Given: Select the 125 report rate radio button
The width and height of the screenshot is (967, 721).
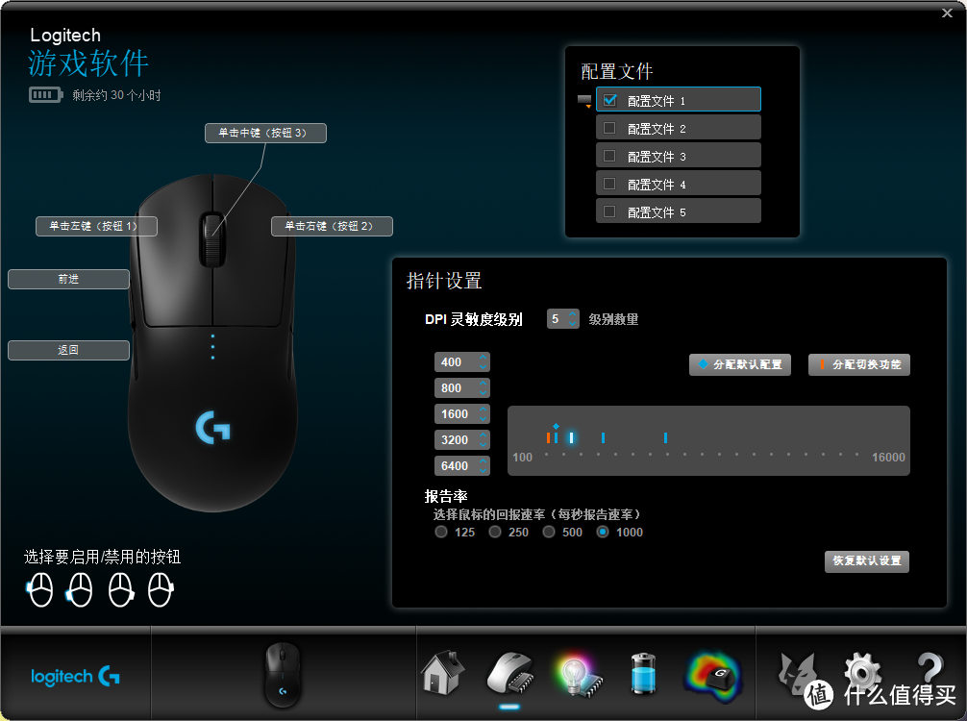Looking at the screenshot, I should (x=441, y=532).
